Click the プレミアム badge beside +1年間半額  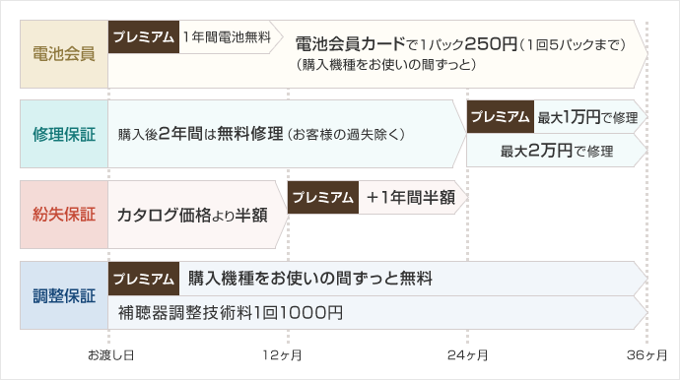[x=323, y=198]
